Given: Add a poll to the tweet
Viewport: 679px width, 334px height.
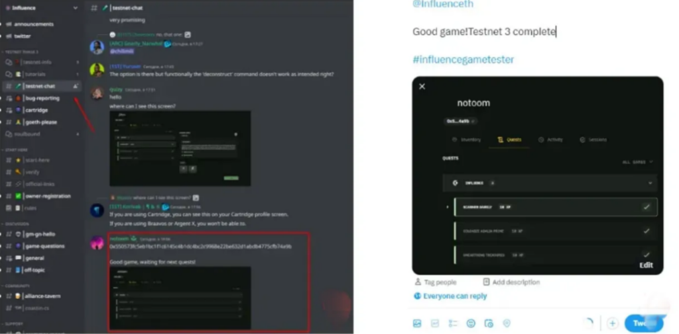Looking at the screenshot, I should coord(453,323).
